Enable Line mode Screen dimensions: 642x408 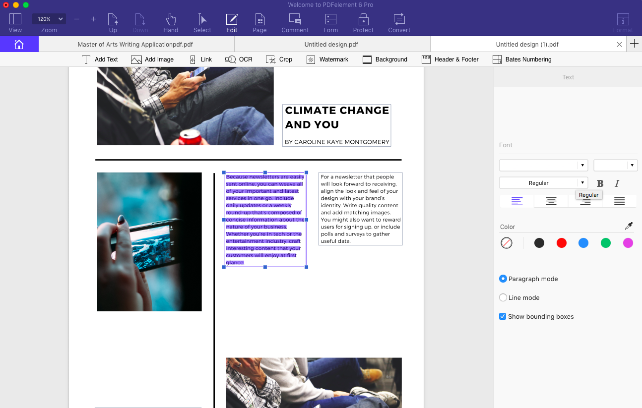[503, 297]
